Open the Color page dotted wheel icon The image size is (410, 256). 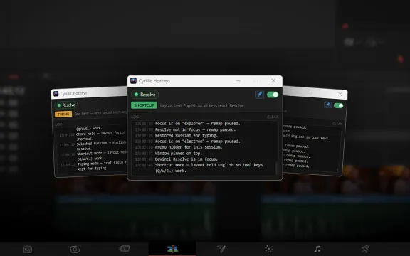(x=269, y=249)
